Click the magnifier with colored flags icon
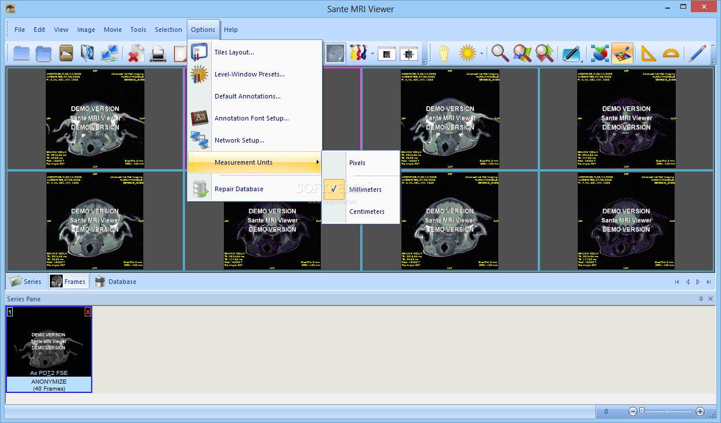The height and width of the screenshot is (423, 721). [522, 53]
